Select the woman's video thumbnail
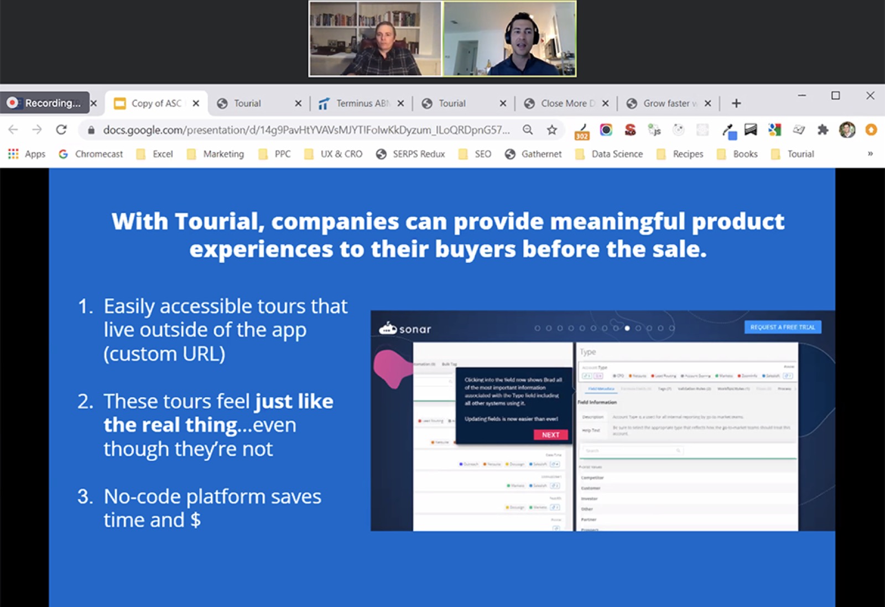The width and height of the screenshot is (885, 607). (x=376, y=39)
